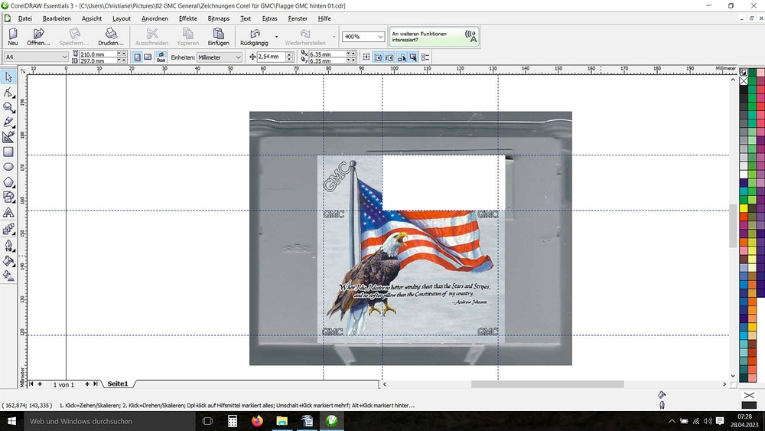
Task: Switch page to portrait orientation
Action: tap(138, 57)
